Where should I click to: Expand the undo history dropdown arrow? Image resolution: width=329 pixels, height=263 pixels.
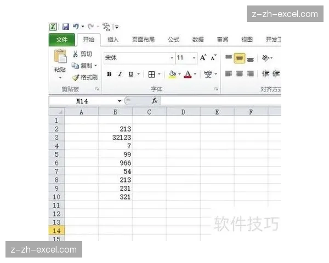83,27
